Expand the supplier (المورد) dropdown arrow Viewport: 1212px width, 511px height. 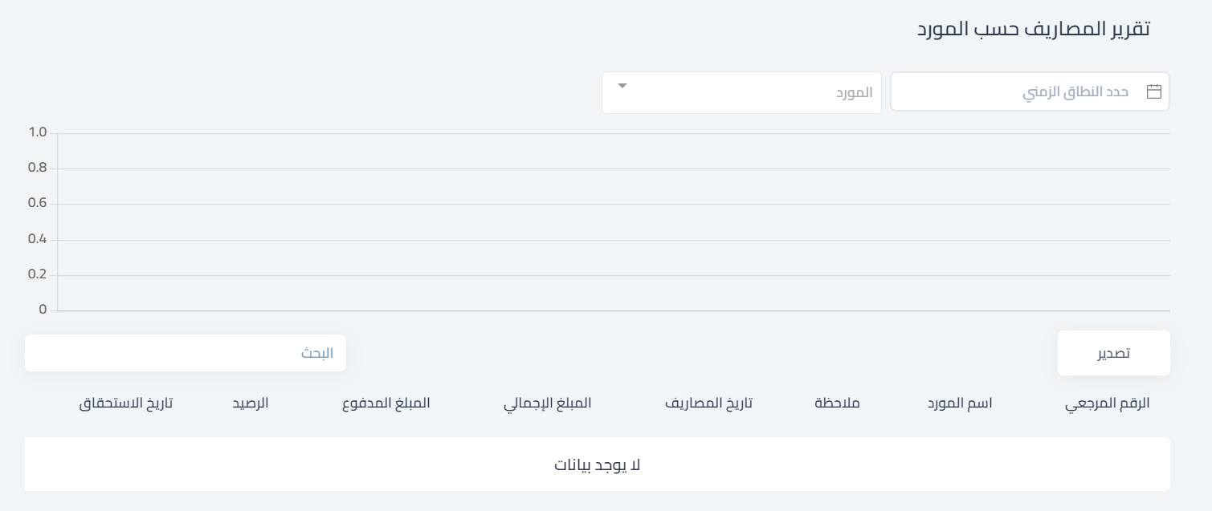[x=622, y=86]
